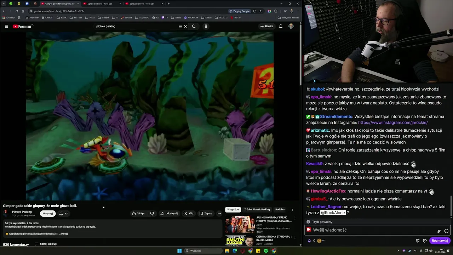Select the Podobne filter chip
This screenshot has height=255, width=453.
point(280,210)
